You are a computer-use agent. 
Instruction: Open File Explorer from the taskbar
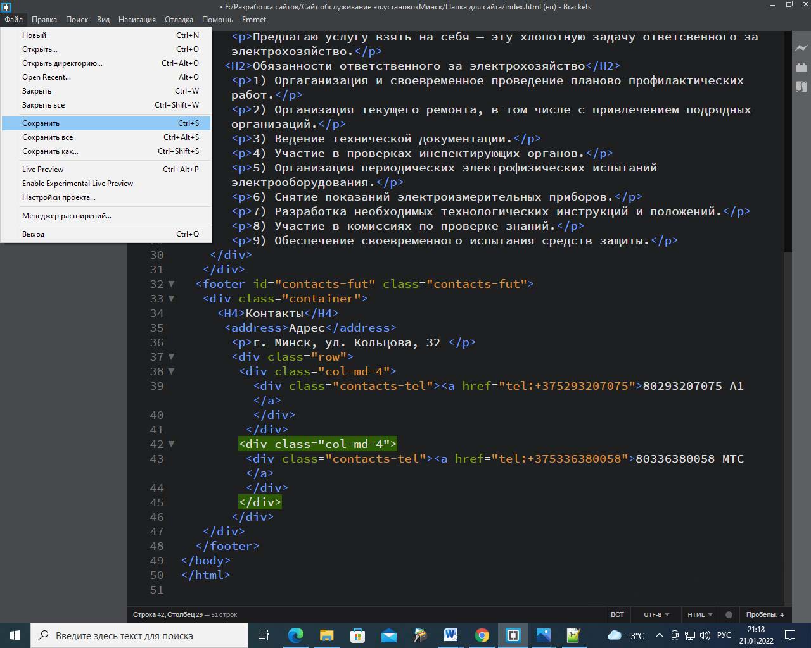[326, 635]
